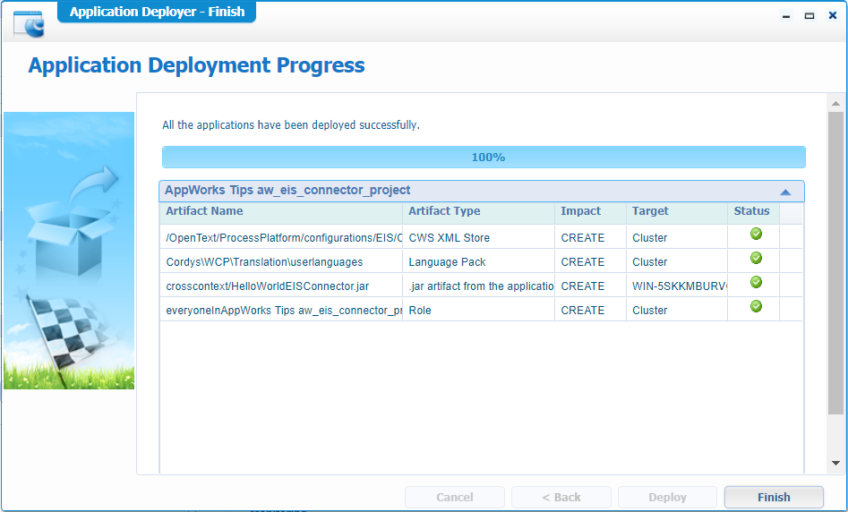Click green status check for Role row
Screen dimensions: 848x512
tap(756, 307)
